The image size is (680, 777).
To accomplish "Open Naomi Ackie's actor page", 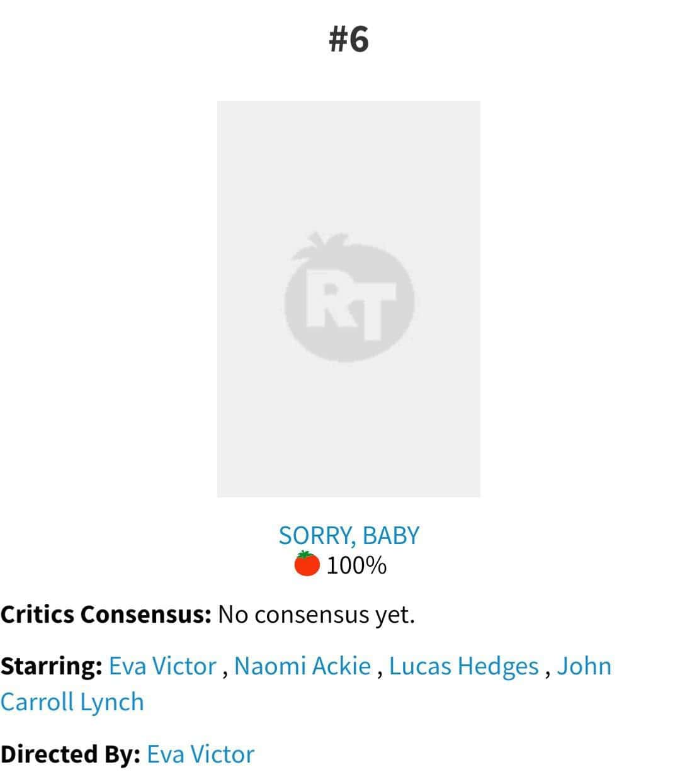I will point(302,666).
